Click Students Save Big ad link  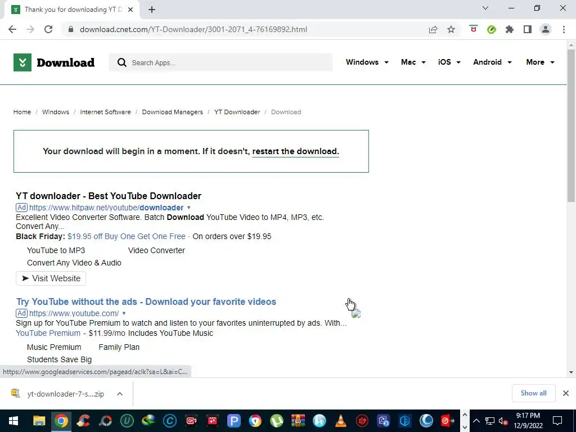(x=59, y=359)
